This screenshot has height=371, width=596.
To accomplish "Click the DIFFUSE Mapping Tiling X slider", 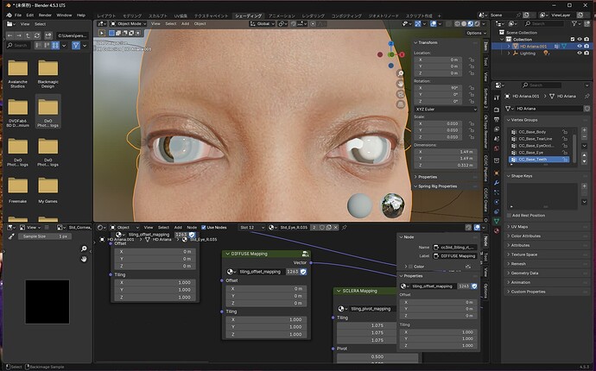I will (x=266, y=320).
